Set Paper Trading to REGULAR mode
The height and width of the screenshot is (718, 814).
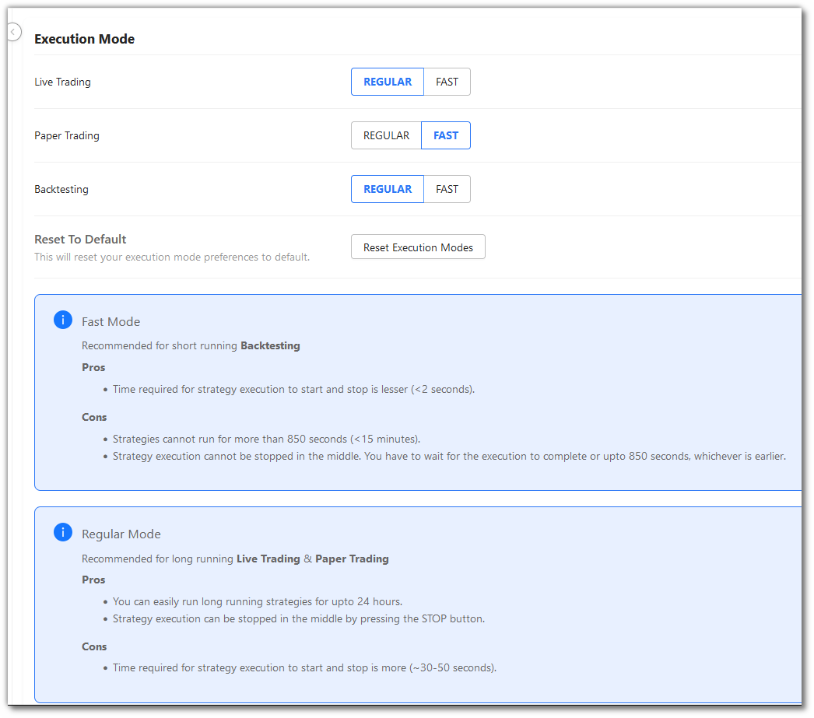pos(386,135)
